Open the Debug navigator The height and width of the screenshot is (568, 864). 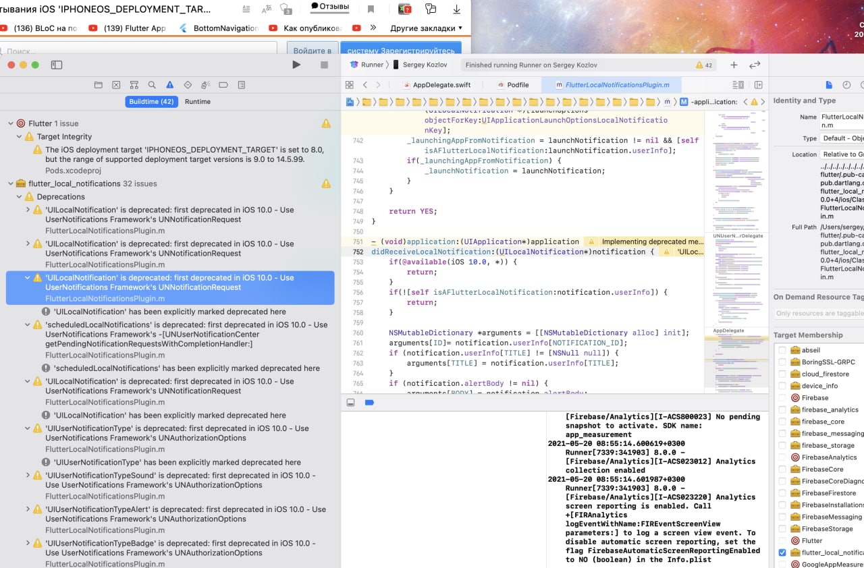205,85
